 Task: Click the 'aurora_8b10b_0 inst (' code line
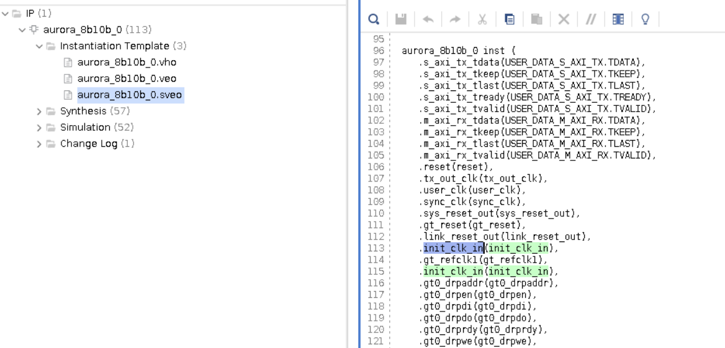(x=459, y=51)
